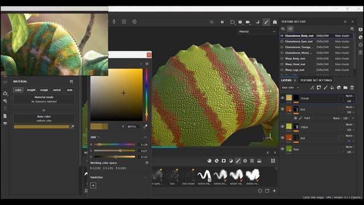
Task: Select the metal channel button
Action: click(x=57, y=90)
